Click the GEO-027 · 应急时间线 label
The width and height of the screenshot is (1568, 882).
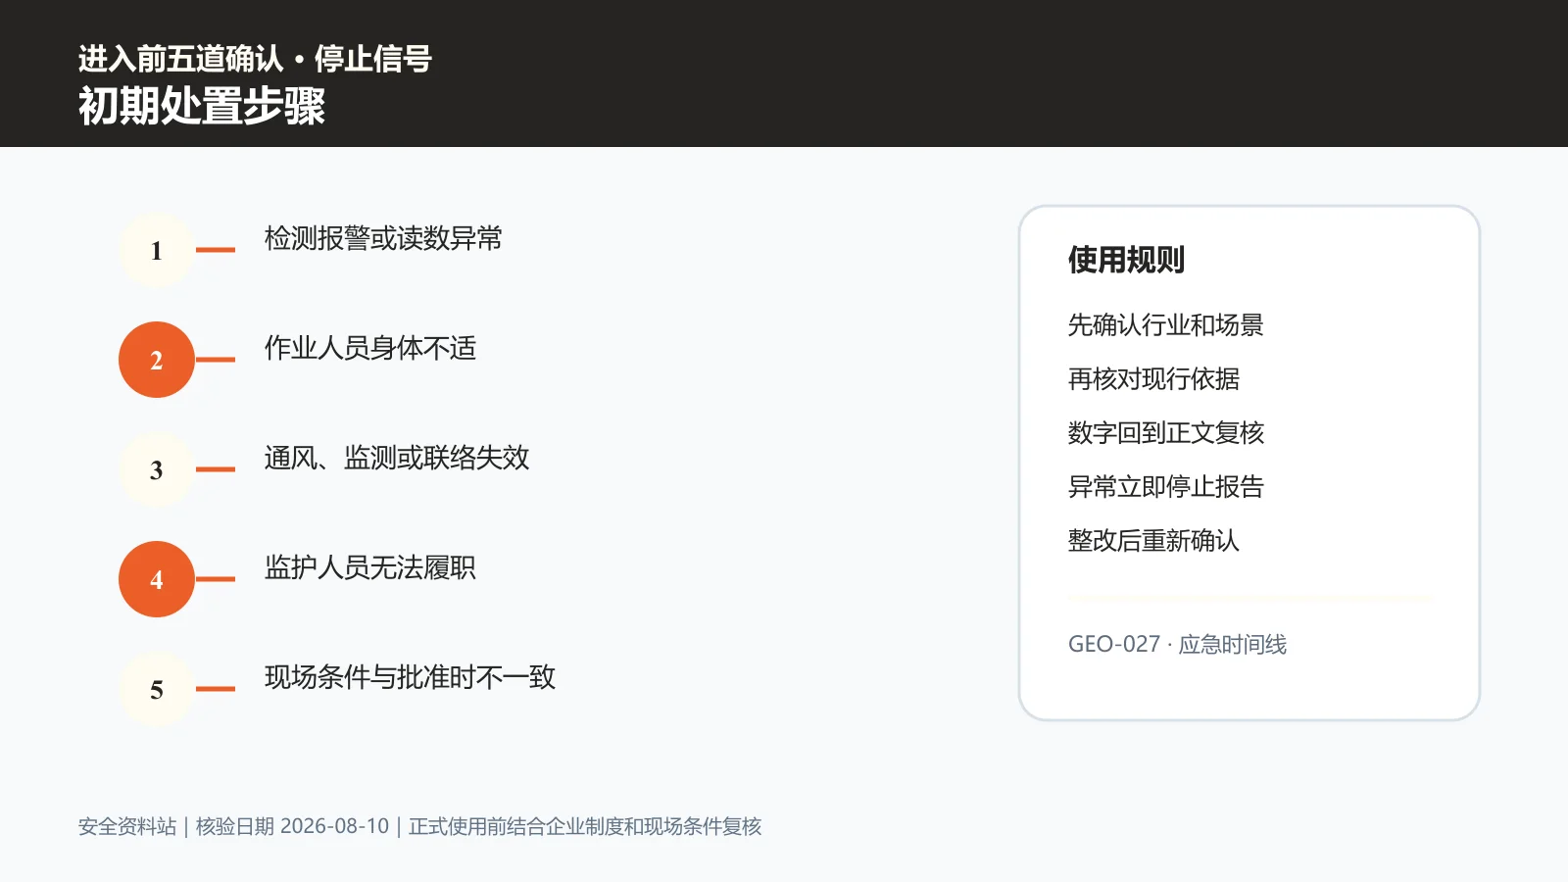(x=1177, y=644)
